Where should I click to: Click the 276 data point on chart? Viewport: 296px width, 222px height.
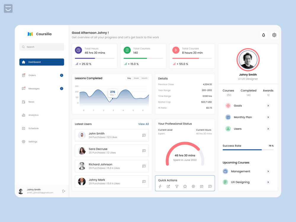(113, 99)
